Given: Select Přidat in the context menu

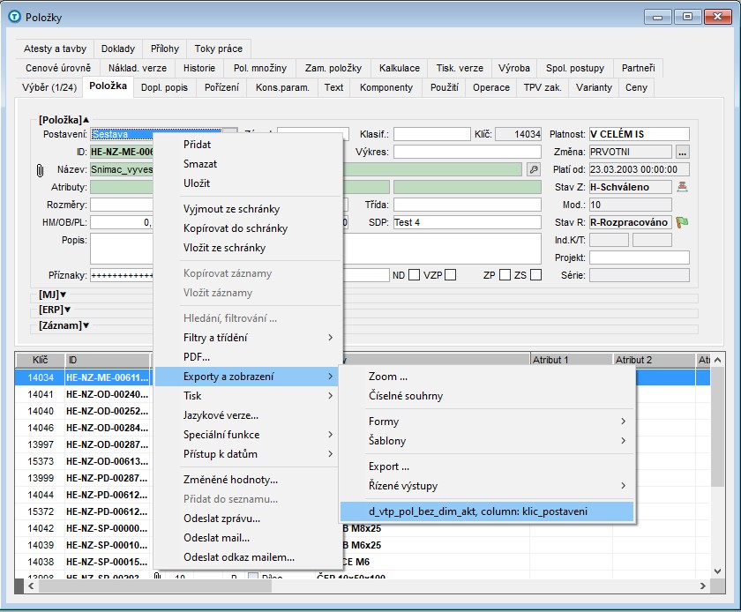Looking at the screenshot, I should point(248,144).
